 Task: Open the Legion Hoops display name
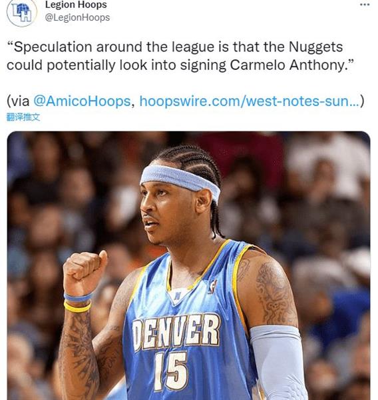tap(76, 5)
